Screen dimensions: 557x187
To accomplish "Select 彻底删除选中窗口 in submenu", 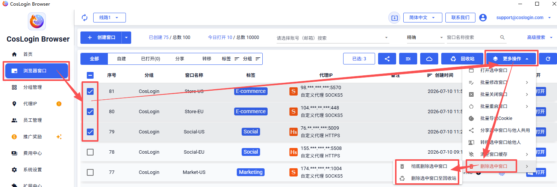I will pos(428,166).
